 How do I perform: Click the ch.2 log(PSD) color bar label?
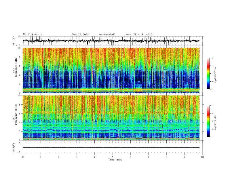tap(216, 123)
